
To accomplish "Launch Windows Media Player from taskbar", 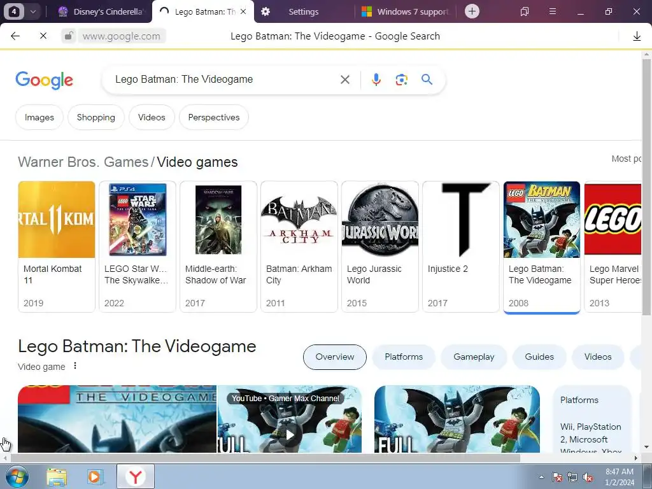I will [94, 476].
